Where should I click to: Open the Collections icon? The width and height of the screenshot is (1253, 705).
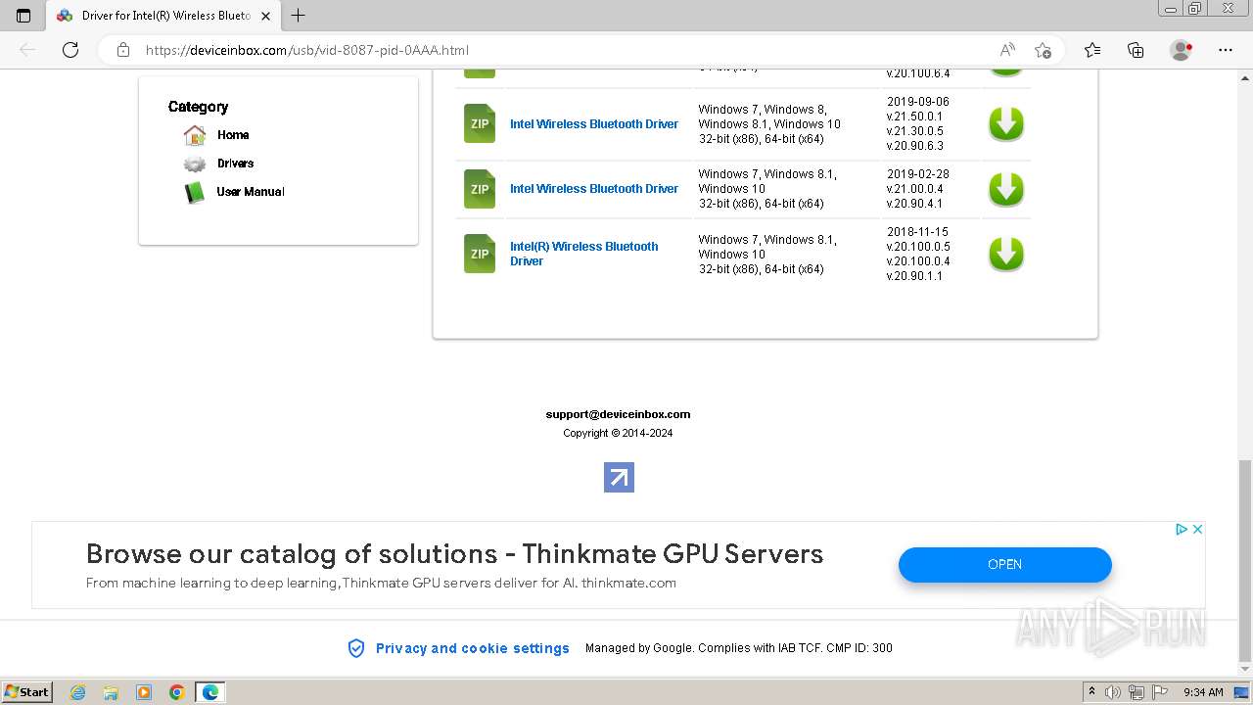pyautogui.click(x=1136, y=50)
